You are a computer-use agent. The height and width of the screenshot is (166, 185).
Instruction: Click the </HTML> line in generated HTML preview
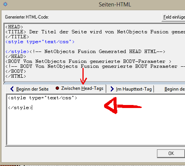point(16,76)
